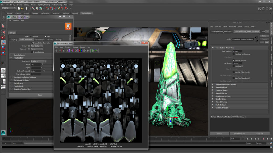This screenshot has width=273, height=153.
Task: Collapse Tessellation Attributes section
Action: 213,48
